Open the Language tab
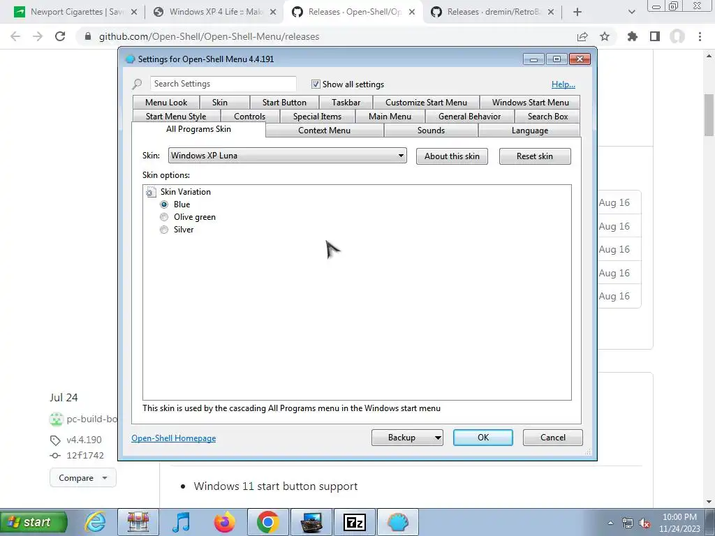This screenshot has height=536, width=715. 529,131
